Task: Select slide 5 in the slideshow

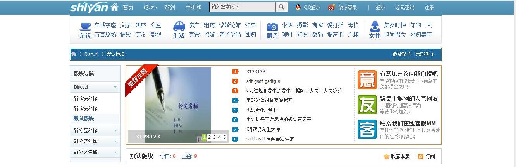Action: tap(224, 137)
